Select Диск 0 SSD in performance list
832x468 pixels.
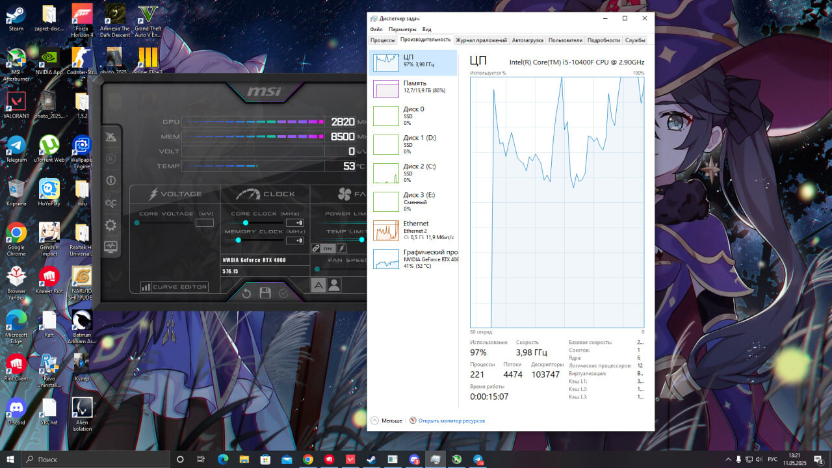pos(413,116)
